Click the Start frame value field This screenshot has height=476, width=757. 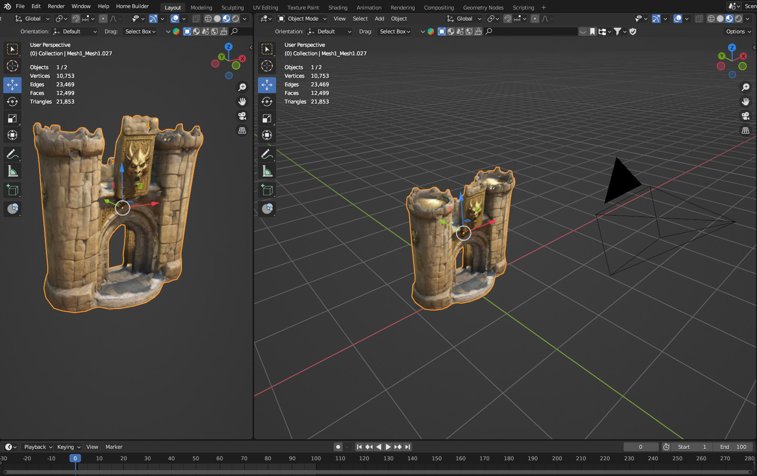point(692,447)
